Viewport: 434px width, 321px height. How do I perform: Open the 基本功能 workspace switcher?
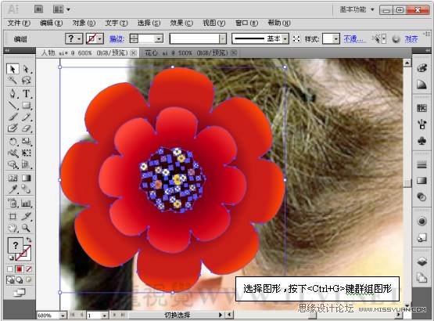click(357, 9)
